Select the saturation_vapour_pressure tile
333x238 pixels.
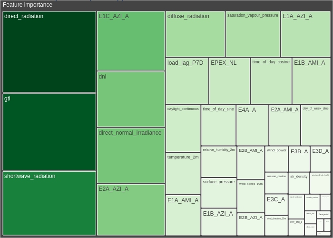click(x=253, y=34)
